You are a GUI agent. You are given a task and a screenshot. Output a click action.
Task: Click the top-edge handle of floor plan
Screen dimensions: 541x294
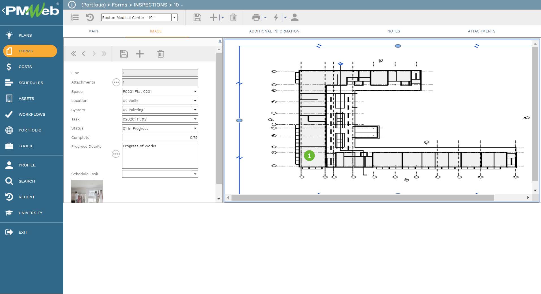tap(398, 46)
